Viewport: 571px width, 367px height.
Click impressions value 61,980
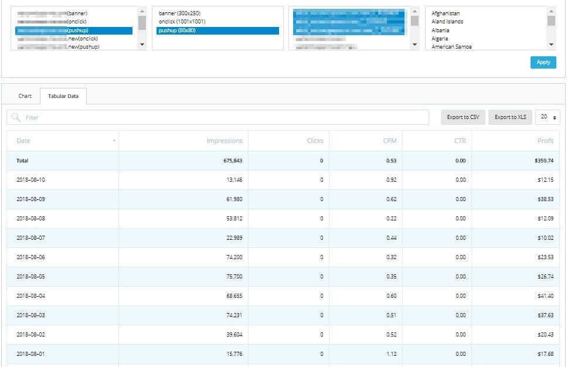click(234, 199)
